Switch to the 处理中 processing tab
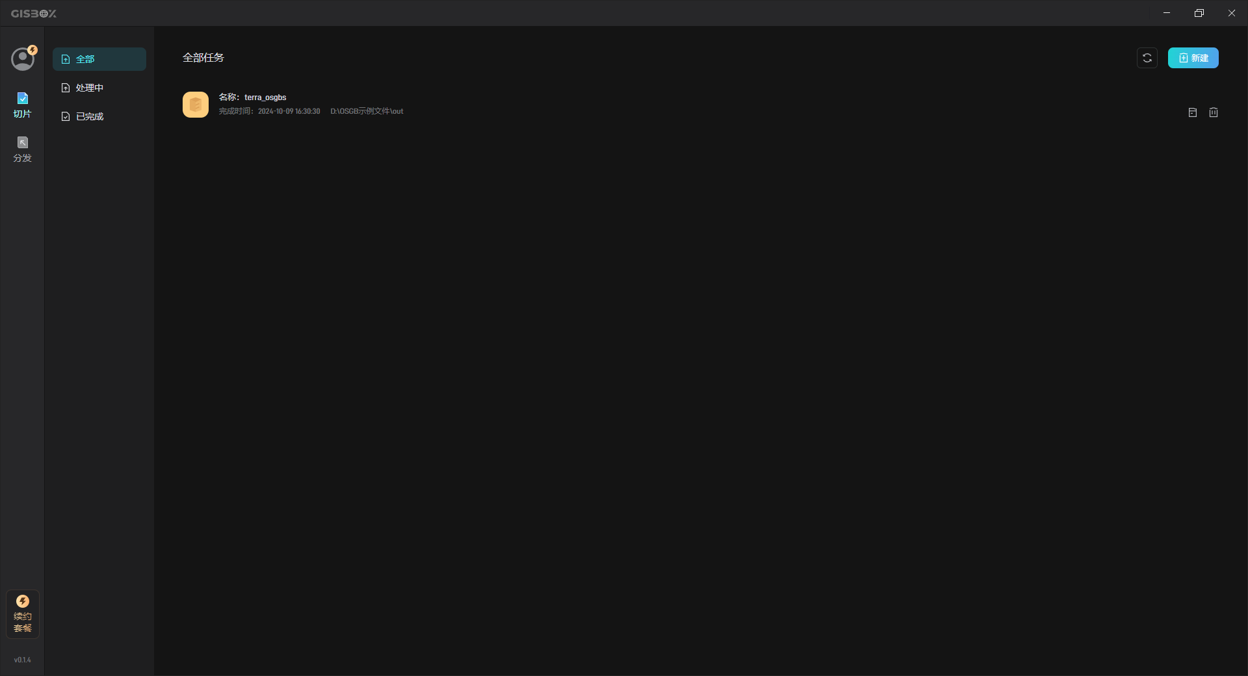This screenshot has width=1248, height=676. click(99, 88)
